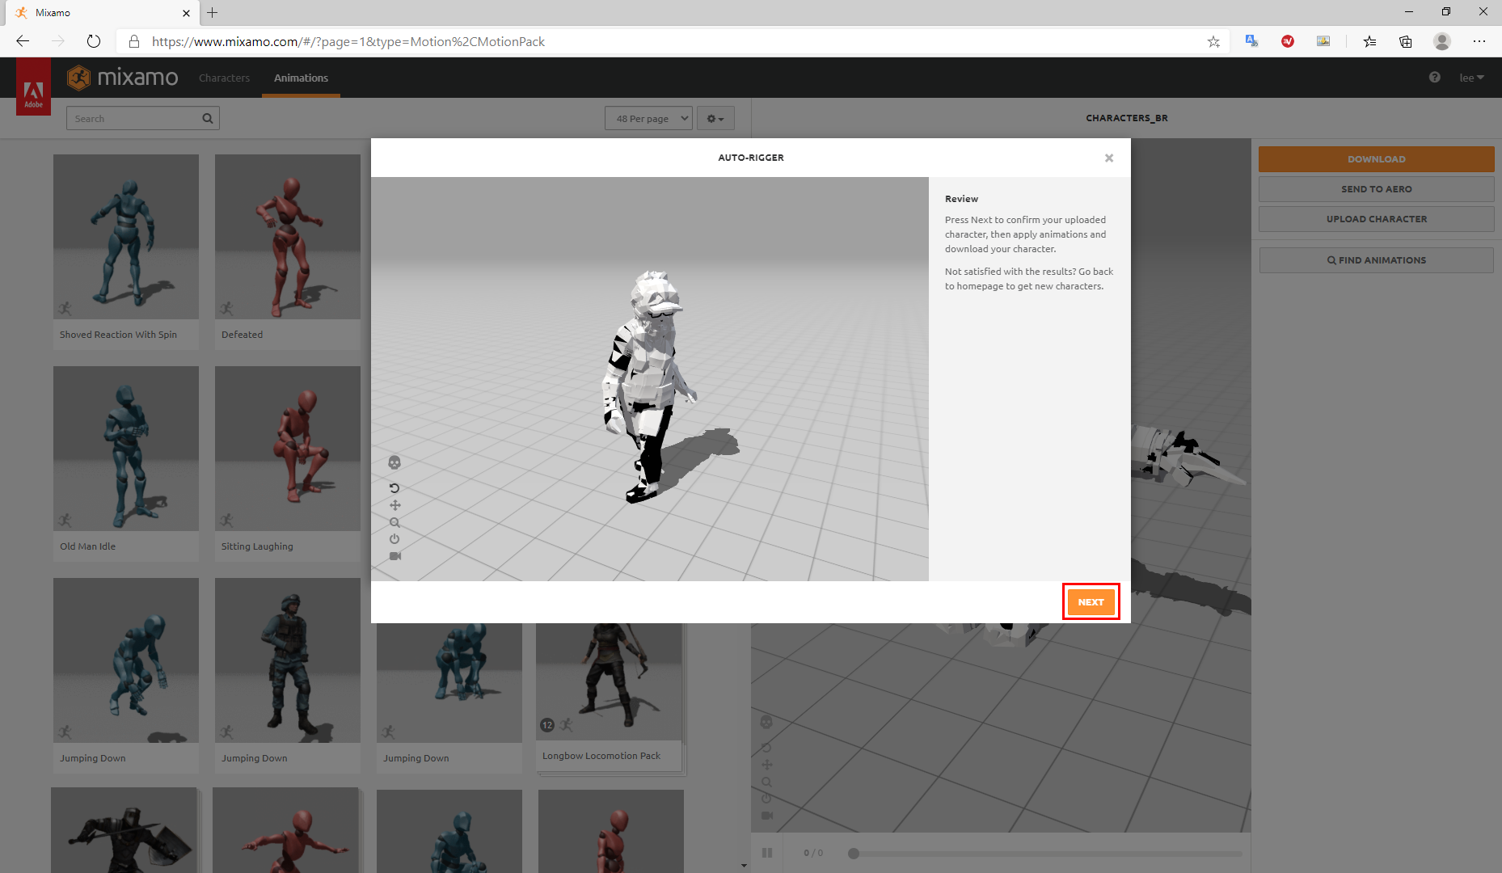Select Shoved Reaction With Spin animation thumbnail

[126, 237]
